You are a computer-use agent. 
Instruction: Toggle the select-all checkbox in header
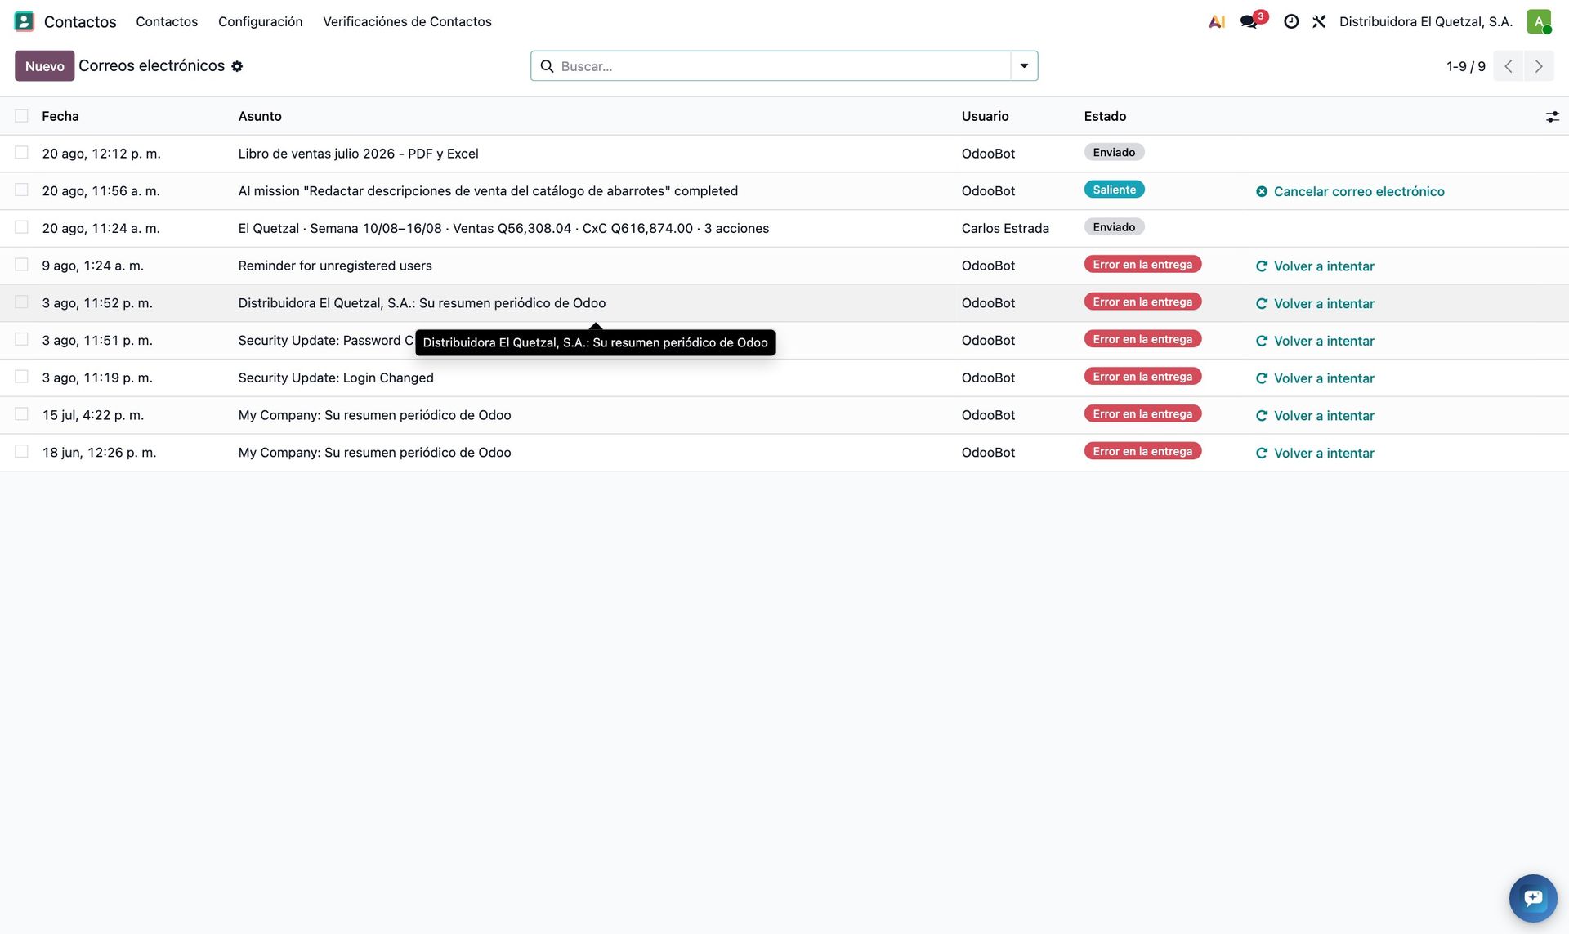[21, 116]
